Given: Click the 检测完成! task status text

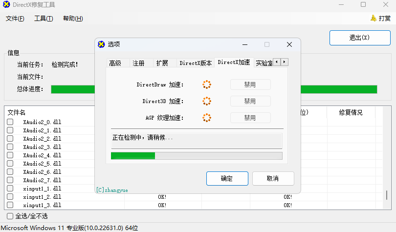Looking at the screenshot, I should [x=65, y=64].
